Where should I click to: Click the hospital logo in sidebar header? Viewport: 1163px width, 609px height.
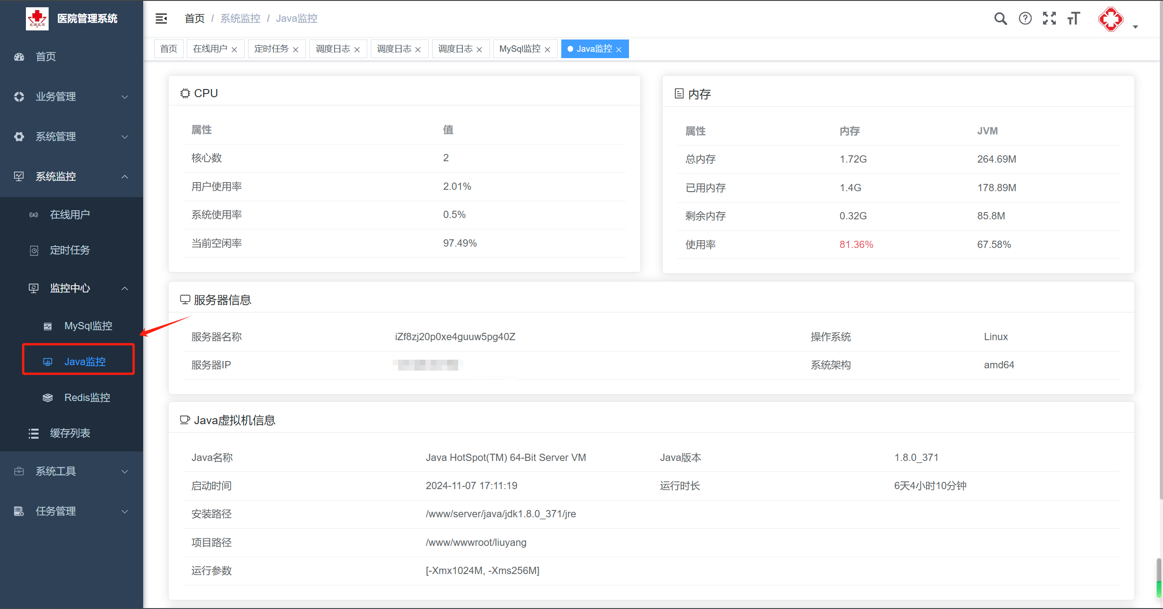[x=37, y=19]
